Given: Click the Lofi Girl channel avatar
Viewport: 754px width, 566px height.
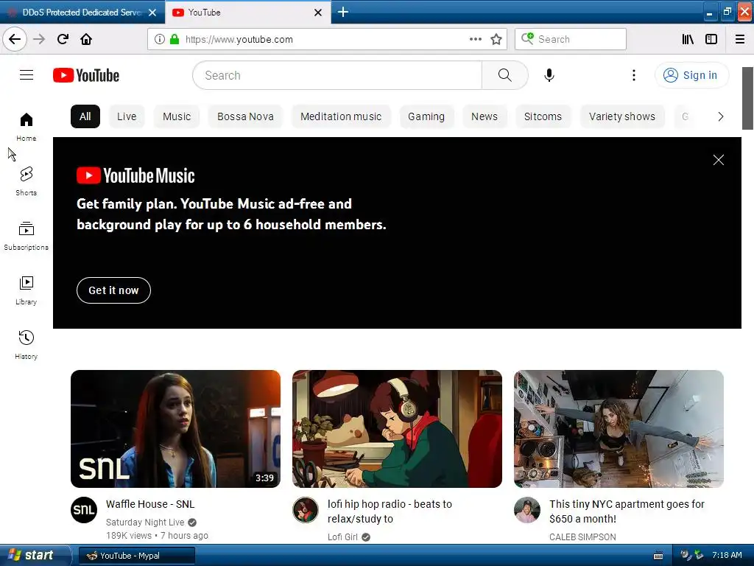Looking at the screenshot, I should (x=306, y=510).
